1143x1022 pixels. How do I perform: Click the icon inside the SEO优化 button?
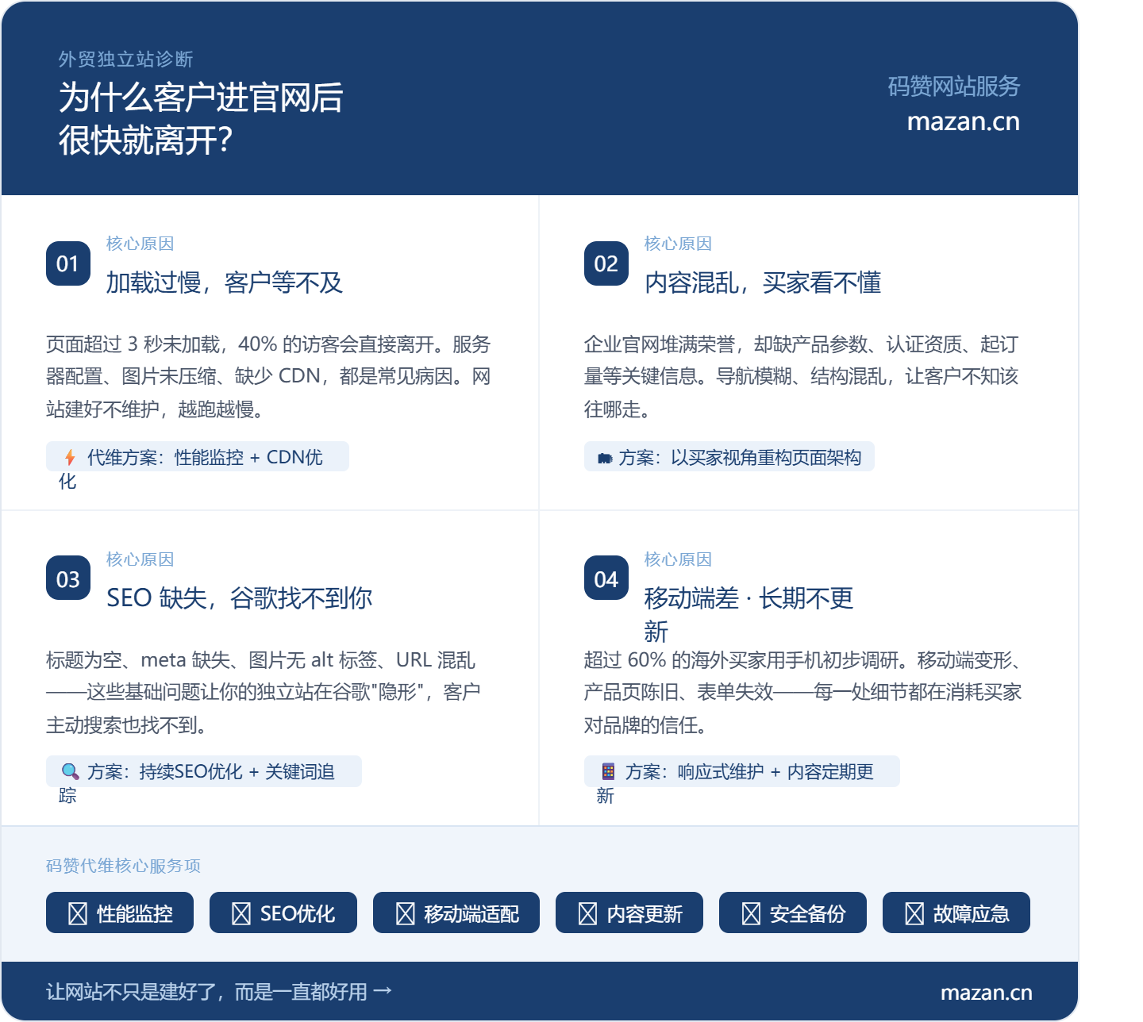[x=241, y=914]
